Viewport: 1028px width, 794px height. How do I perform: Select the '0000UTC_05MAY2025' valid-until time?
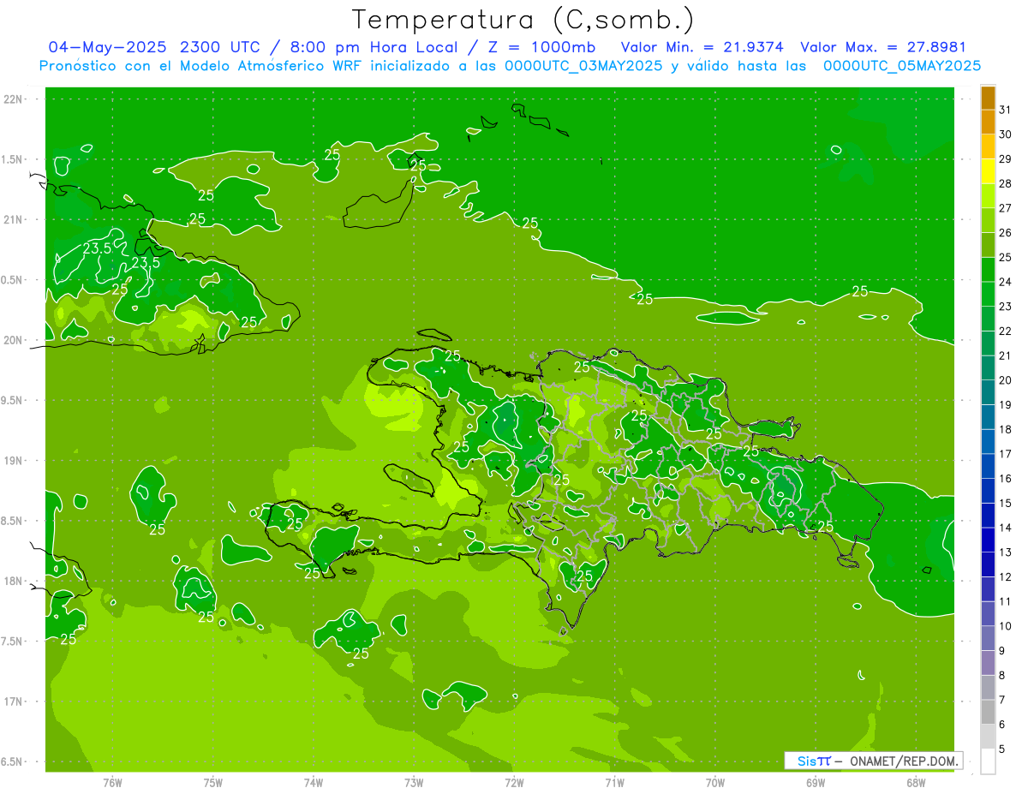coord(902,65)
